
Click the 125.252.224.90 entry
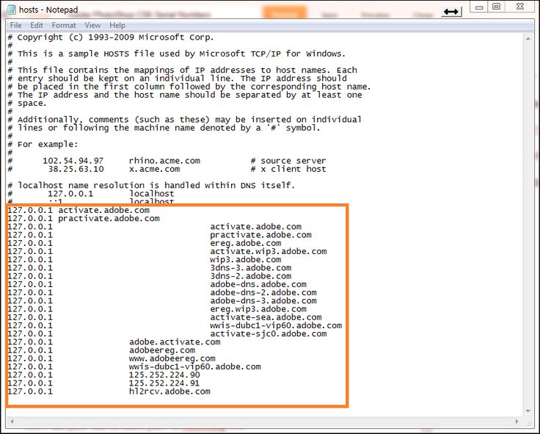pos(164,375)
